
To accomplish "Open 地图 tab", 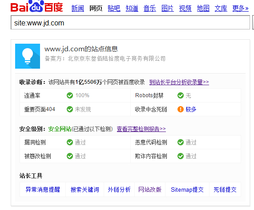I will [203, 8].
